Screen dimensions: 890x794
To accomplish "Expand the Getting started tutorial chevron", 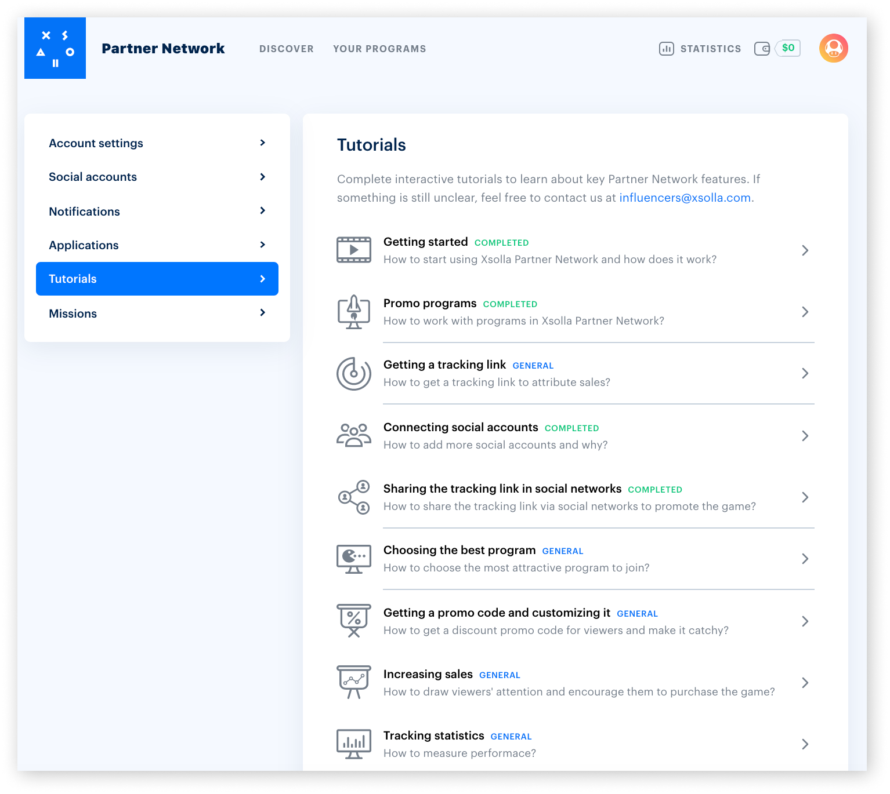I will 805,250.
